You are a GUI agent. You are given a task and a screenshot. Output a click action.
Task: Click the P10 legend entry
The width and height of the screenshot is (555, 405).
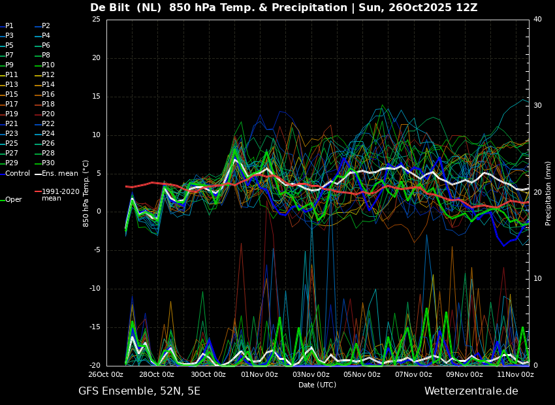point(44,65)
